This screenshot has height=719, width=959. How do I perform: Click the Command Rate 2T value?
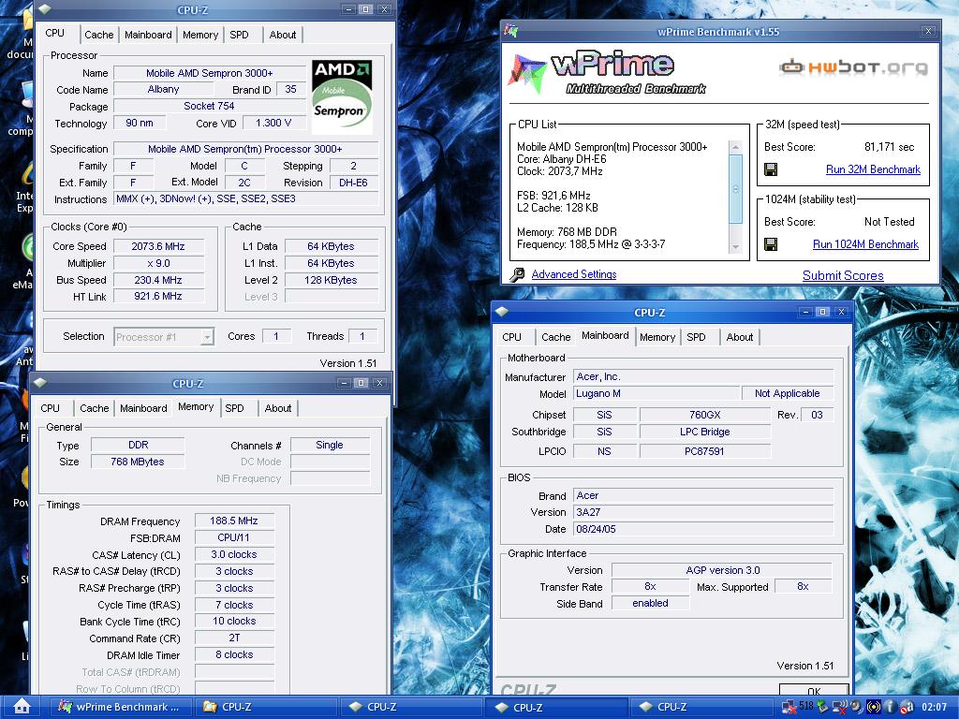click(233, 638)
